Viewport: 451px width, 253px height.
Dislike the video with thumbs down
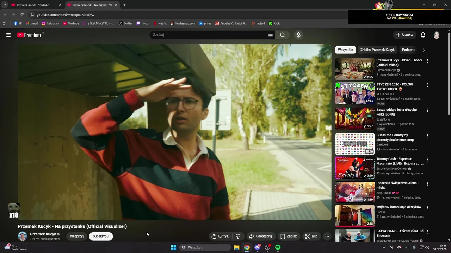(238, 236)
